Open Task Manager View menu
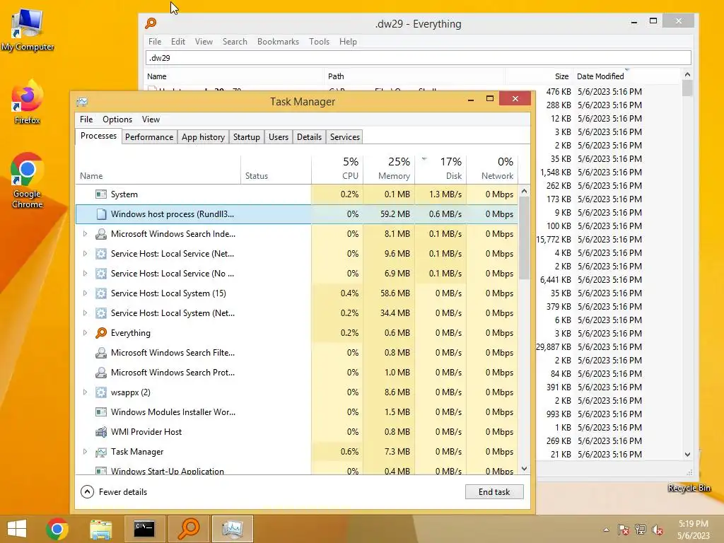Viewport: 724px width, 543px height. (151, 119)
